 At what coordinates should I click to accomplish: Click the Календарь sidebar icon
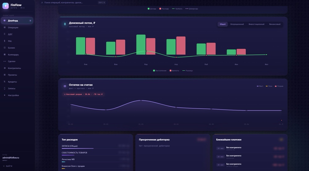pos(5,55)
